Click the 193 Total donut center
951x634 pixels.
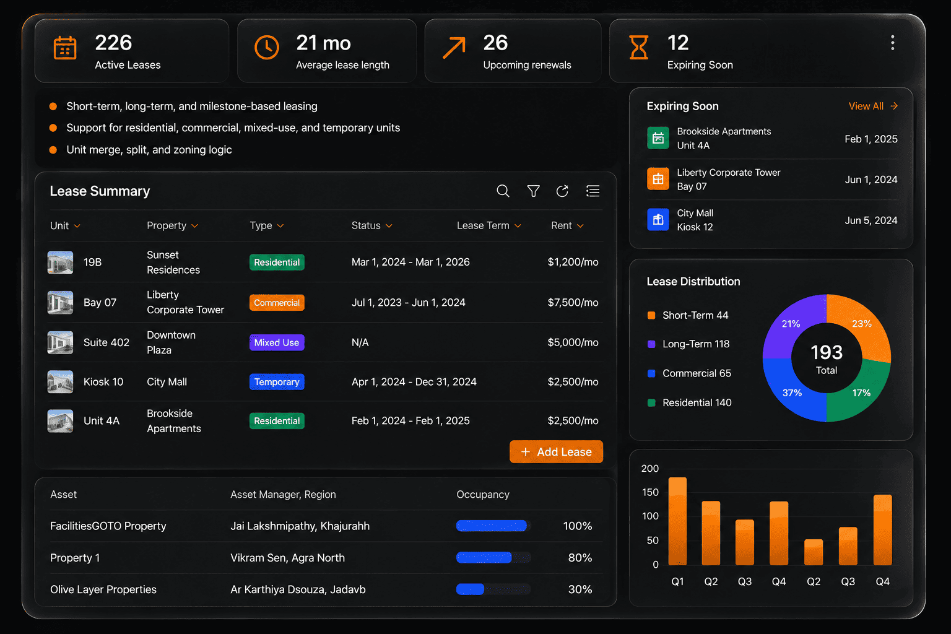(x=827, y=358)
